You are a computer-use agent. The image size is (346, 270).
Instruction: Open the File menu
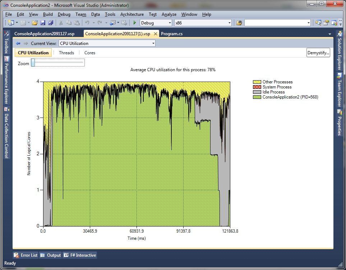(9, 14)
